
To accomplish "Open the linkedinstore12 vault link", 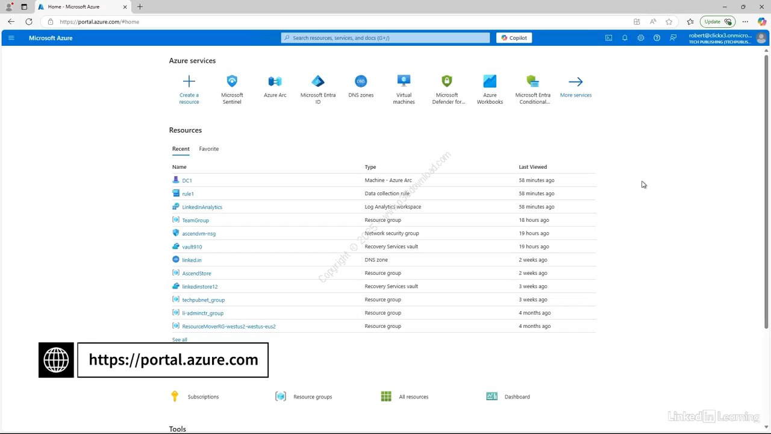I will click(200, 286).
